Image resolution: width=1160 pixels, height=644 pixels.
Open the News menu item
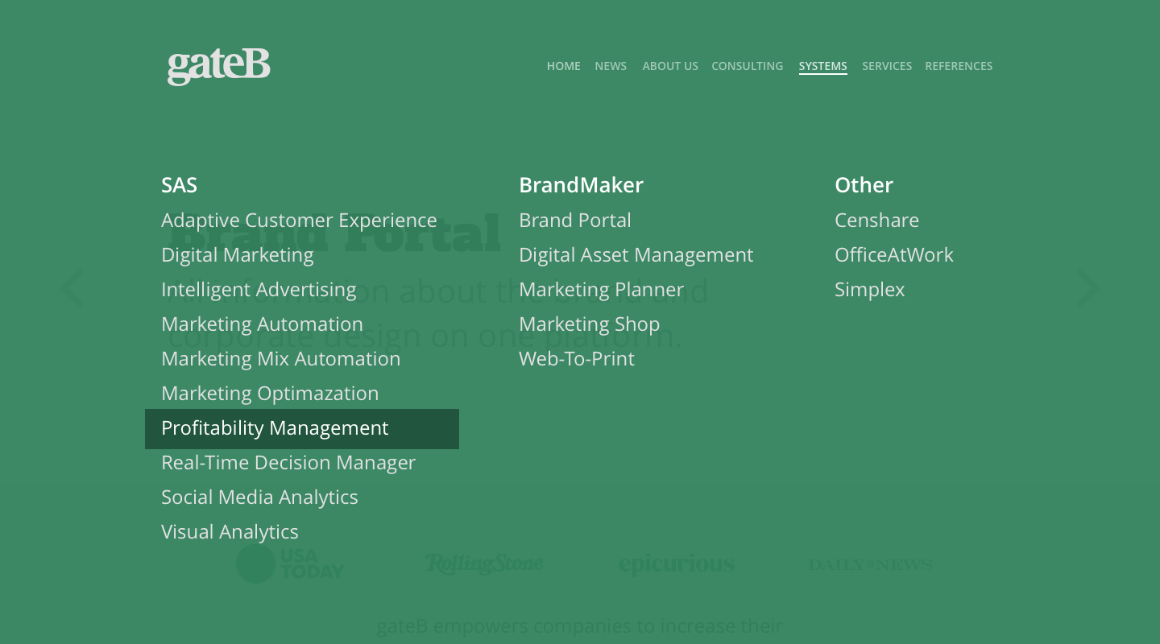(611, 66)
